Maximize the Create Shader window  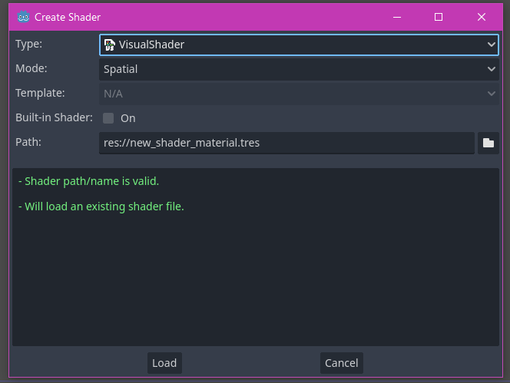coord(439,17)
